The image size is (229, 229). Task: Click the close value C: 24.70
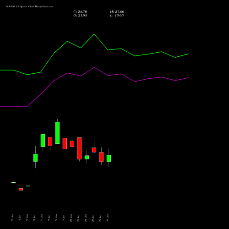80,12
